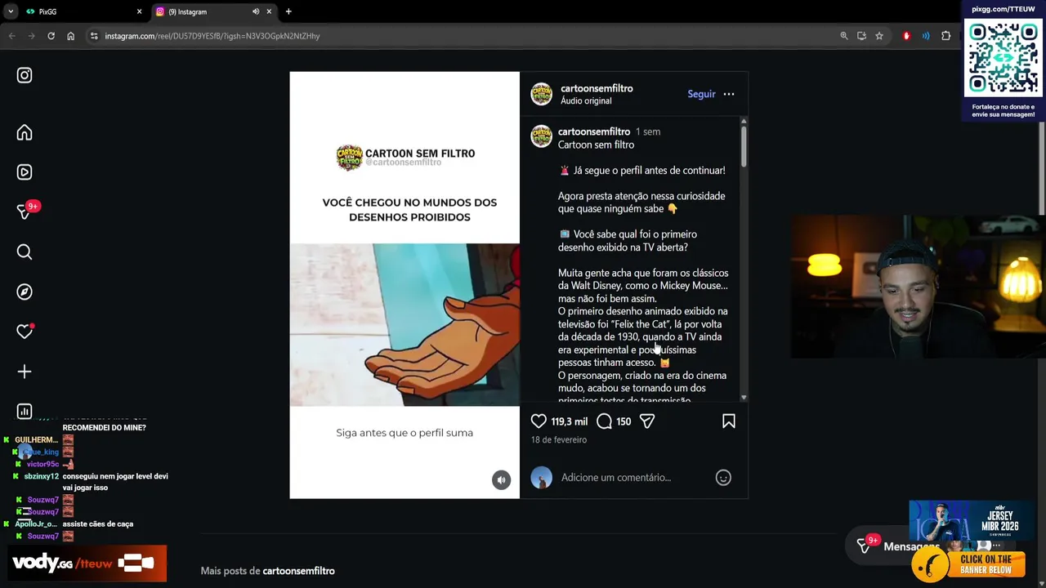This screenshot has width=1046, height=588.
Task: Follow cartoonsemfiltro with Seguir button
Action: [701, 94]
